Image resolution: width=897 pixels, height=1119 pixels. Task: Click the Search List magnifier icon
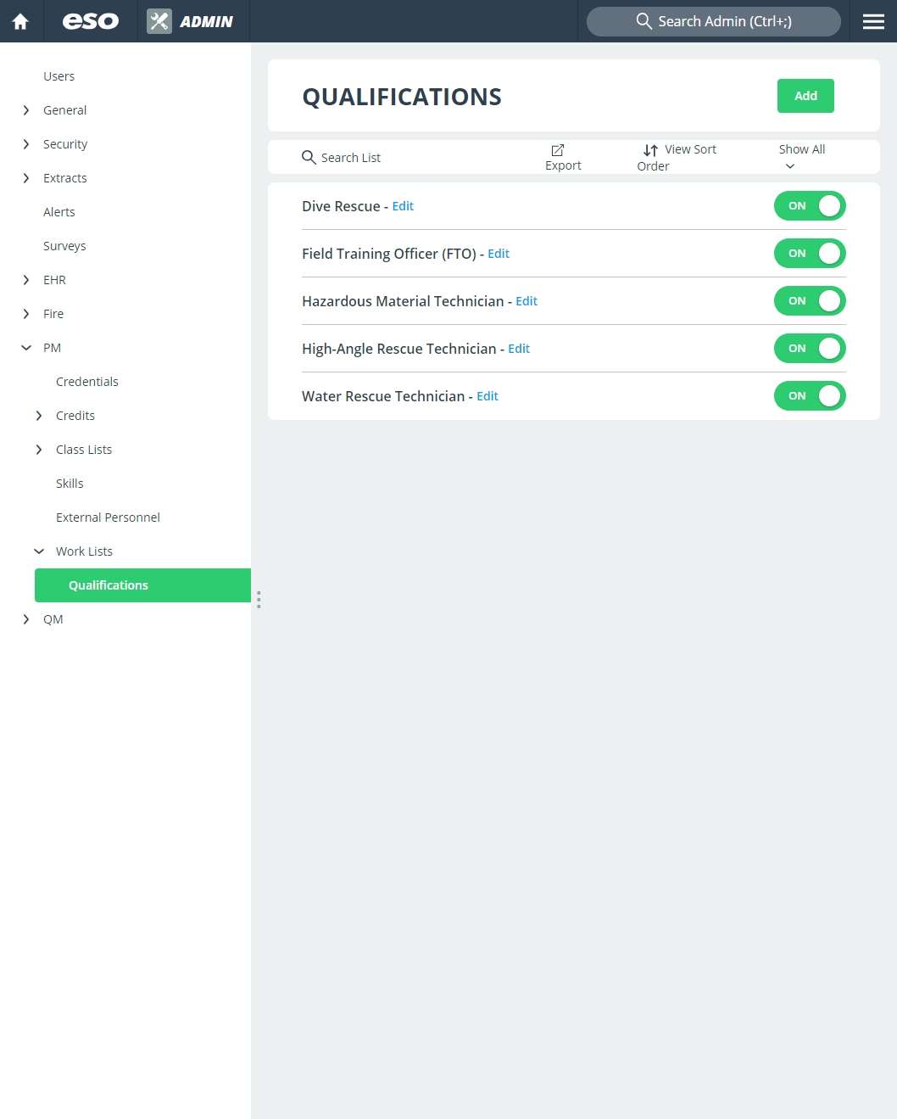tap(309, 157)
